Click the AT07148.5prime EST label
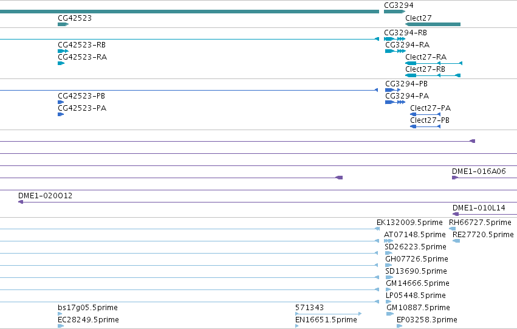Viewport: 517px width, 329px height. point(415,235)
